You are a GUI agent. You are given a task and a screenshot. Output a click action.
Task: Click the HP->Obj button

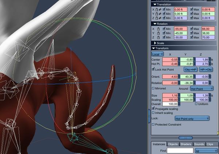pos(206,70)
